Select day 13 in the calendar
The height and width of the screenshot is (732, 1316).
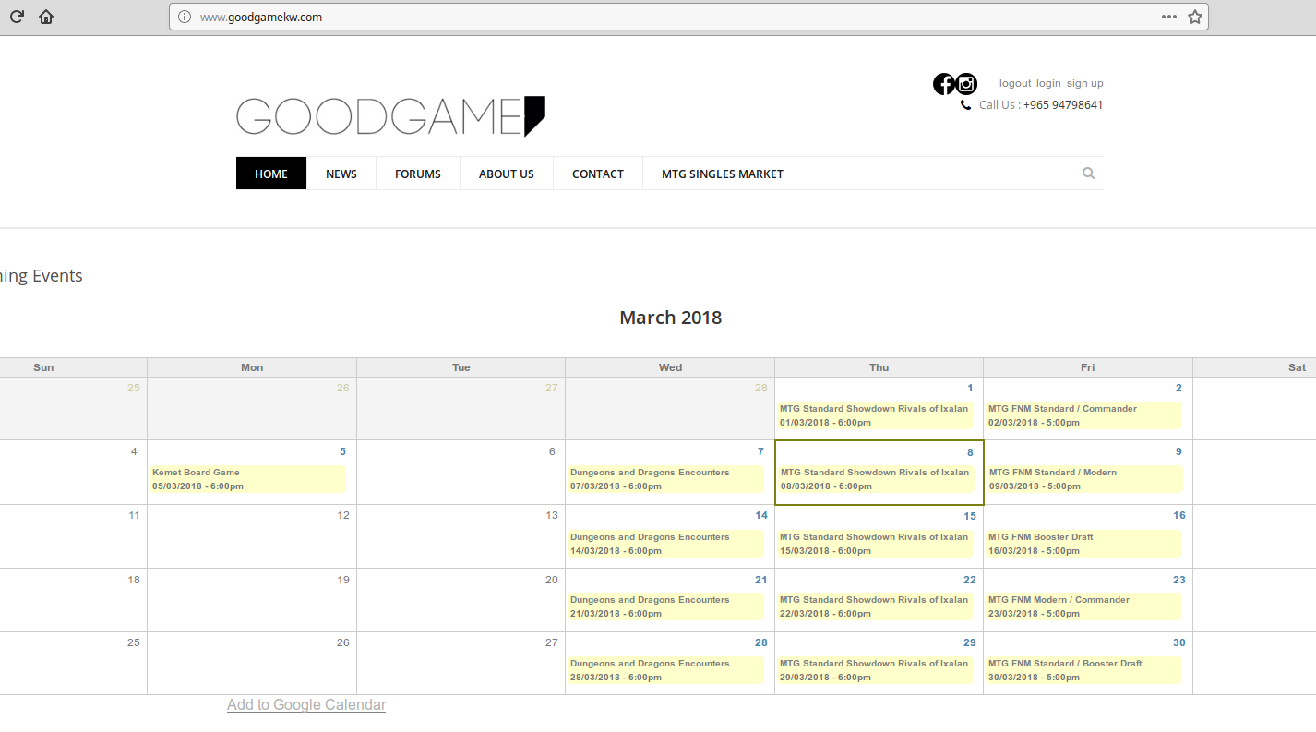552,515
